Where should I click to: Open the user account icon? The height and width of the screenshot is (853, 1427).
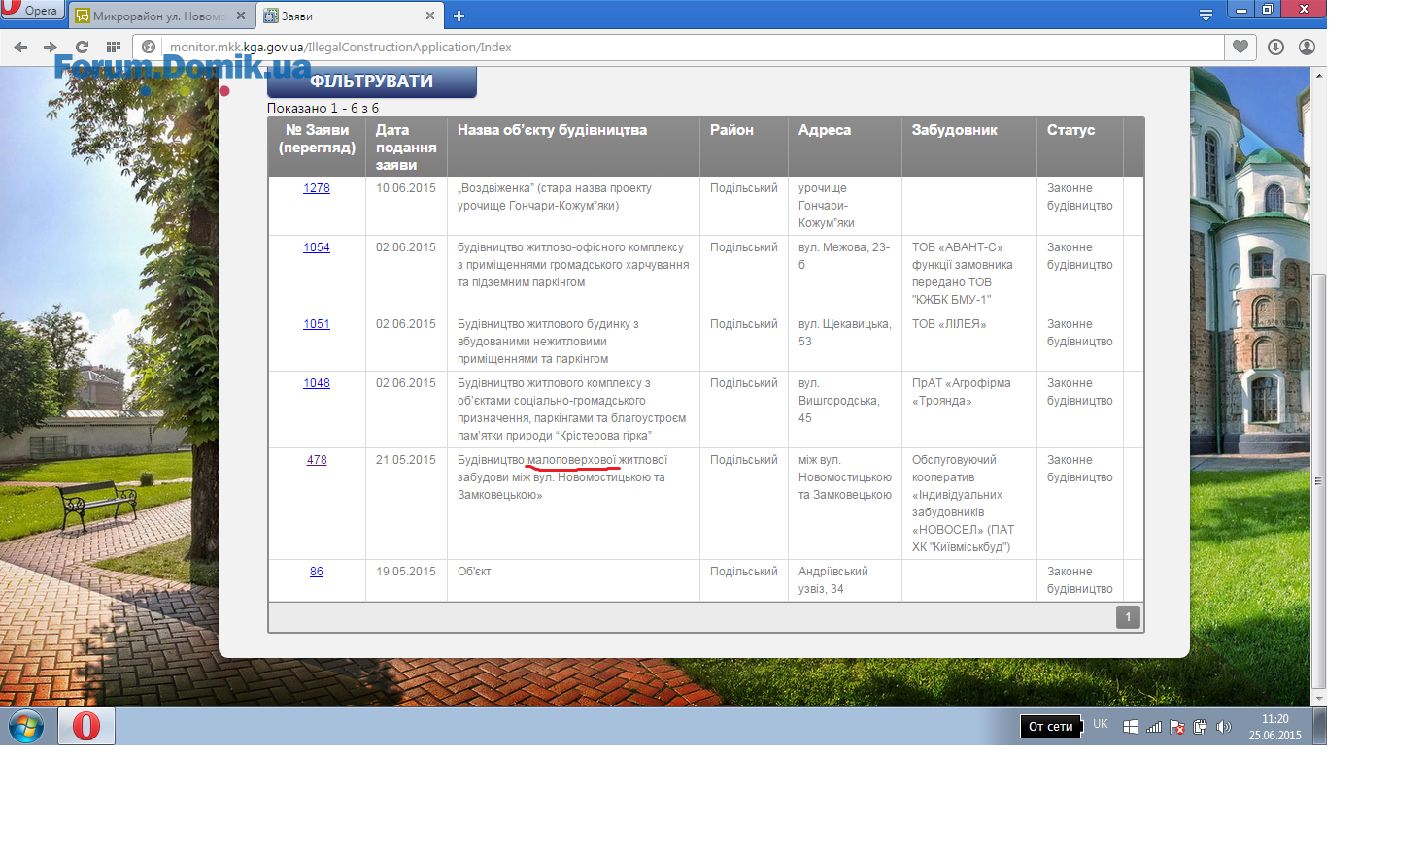pyautogui.click(x=1308, y=47)
